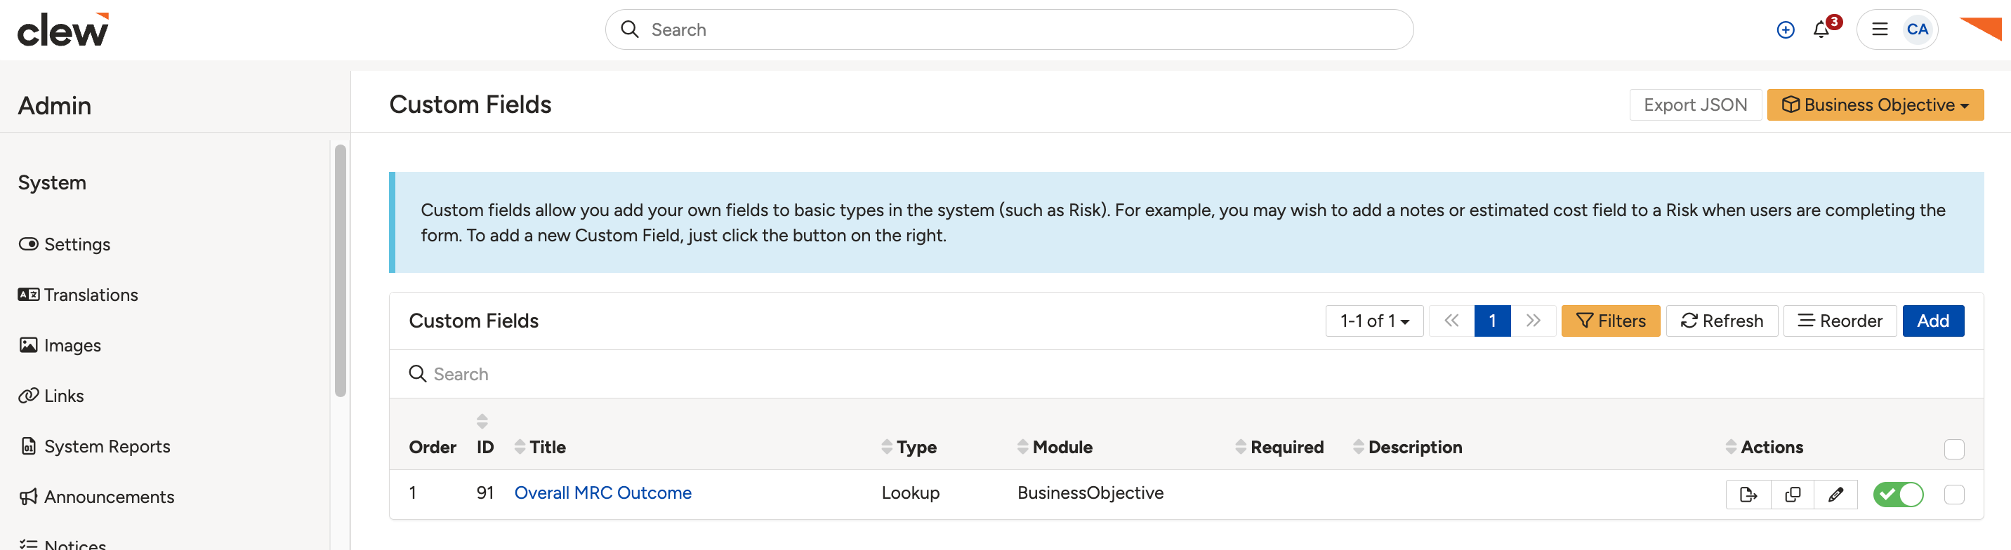The width and height of the screenshot is (2011, 550).
Task: Sort table by the Title column
Action: pos(520,447)
